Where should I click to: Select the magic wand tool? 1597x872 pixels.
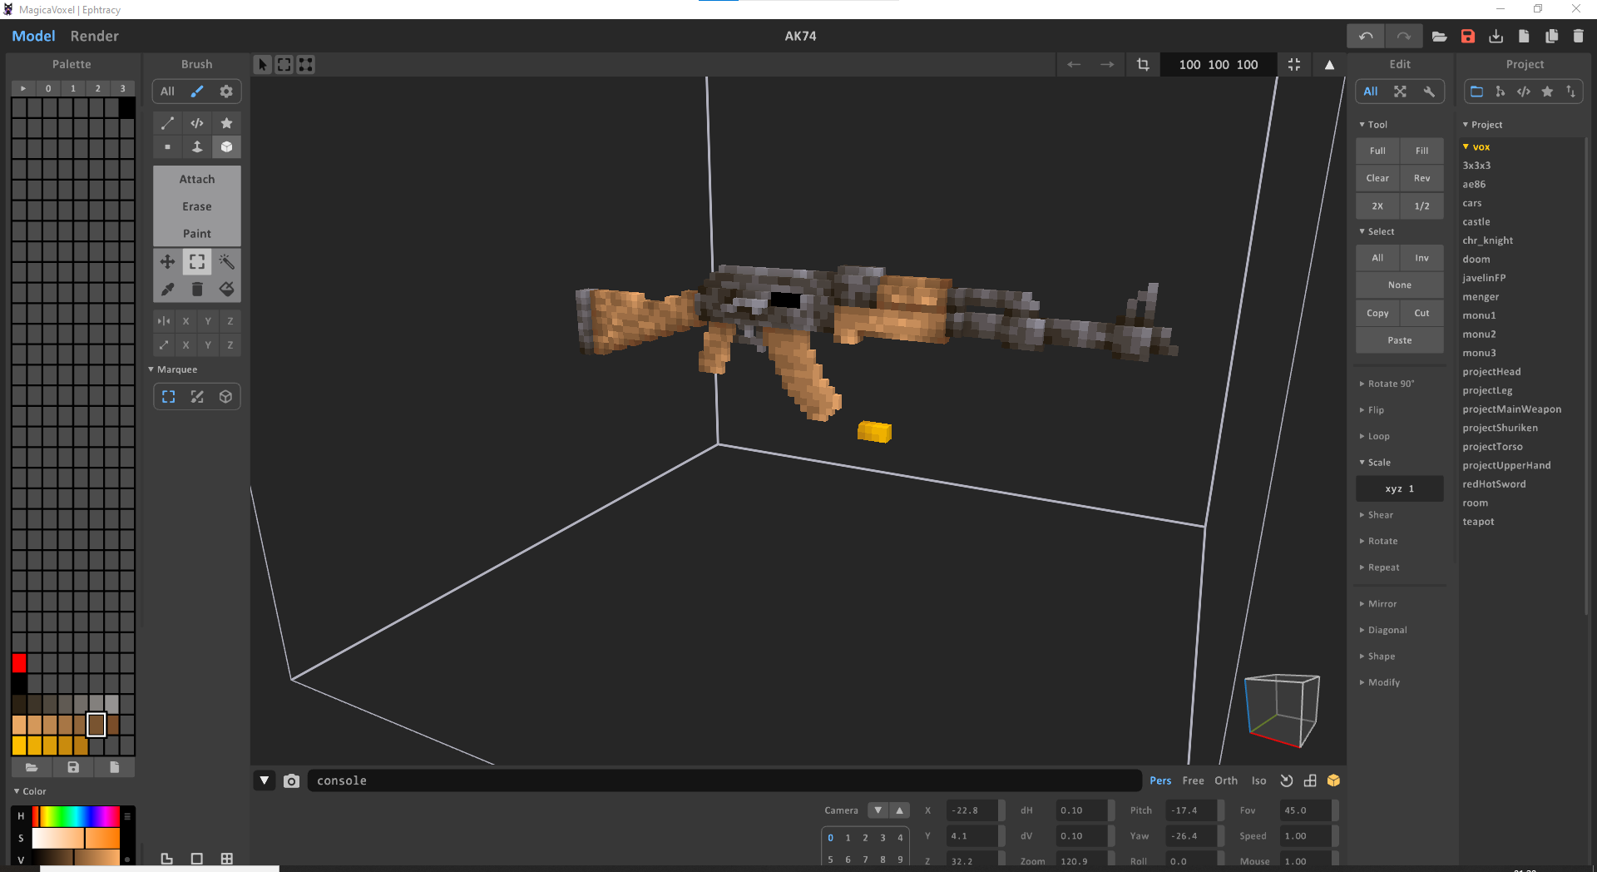tap(226, 262)
